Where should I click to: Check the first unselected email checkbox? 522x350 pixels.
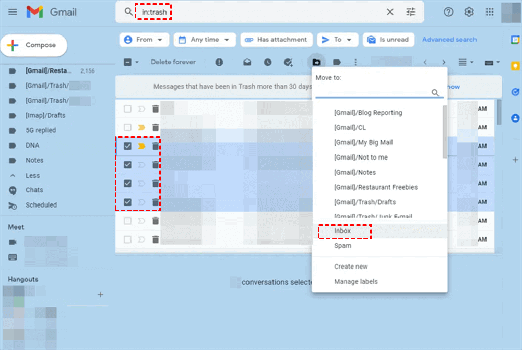(127, 109)
